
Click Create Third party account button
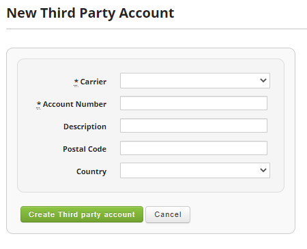82,214
